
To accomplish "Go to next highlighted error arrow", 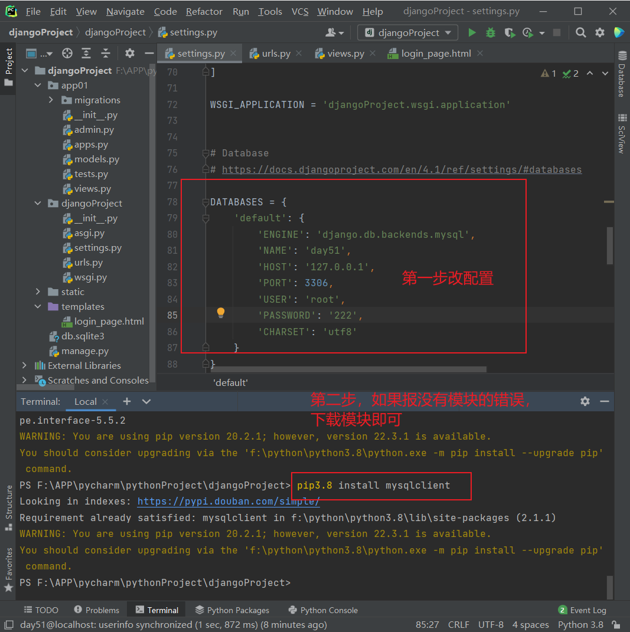I will (605, 73).
